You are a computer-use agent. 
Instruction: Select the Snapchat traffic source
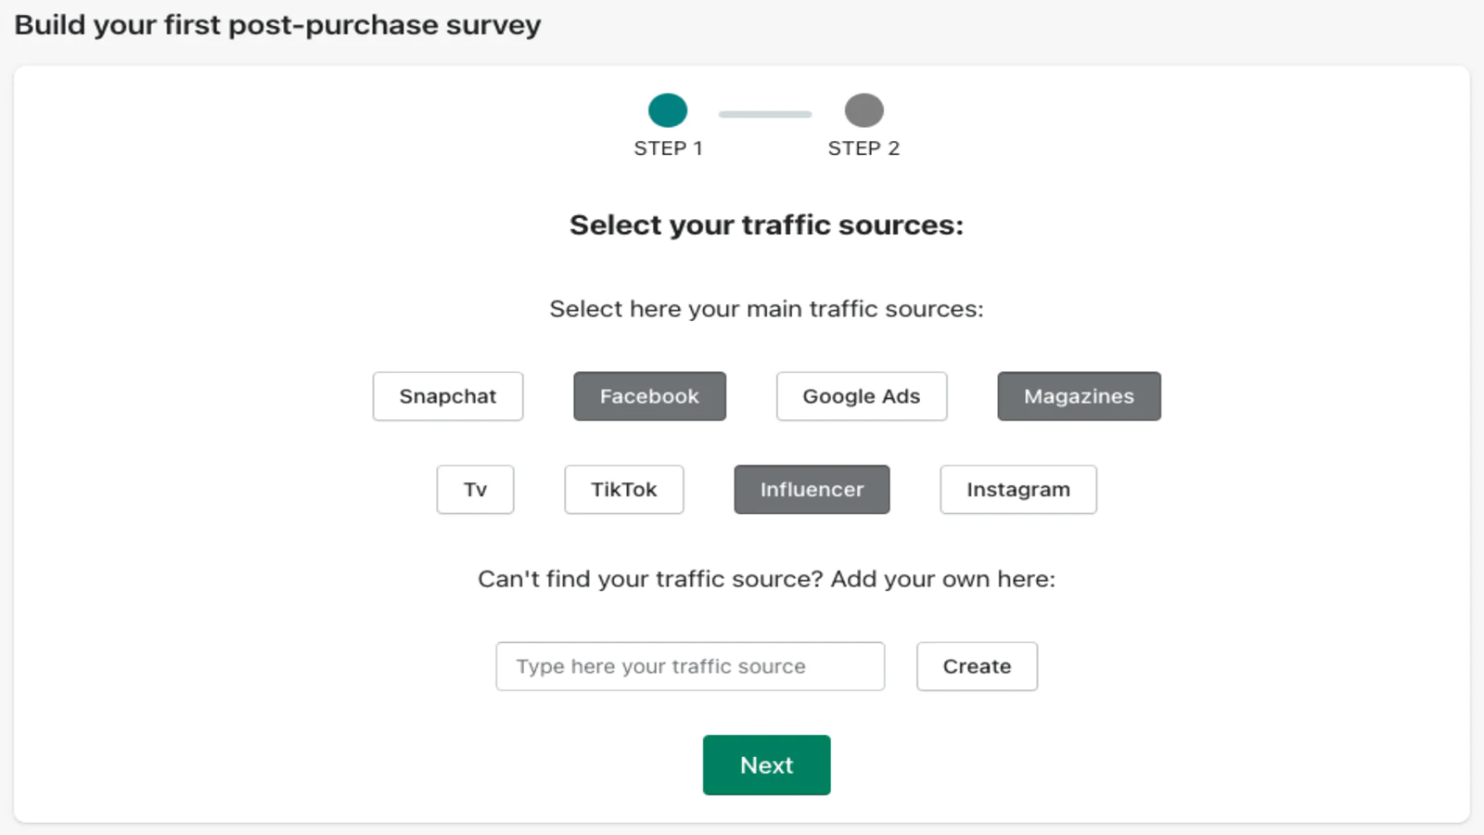448,396
